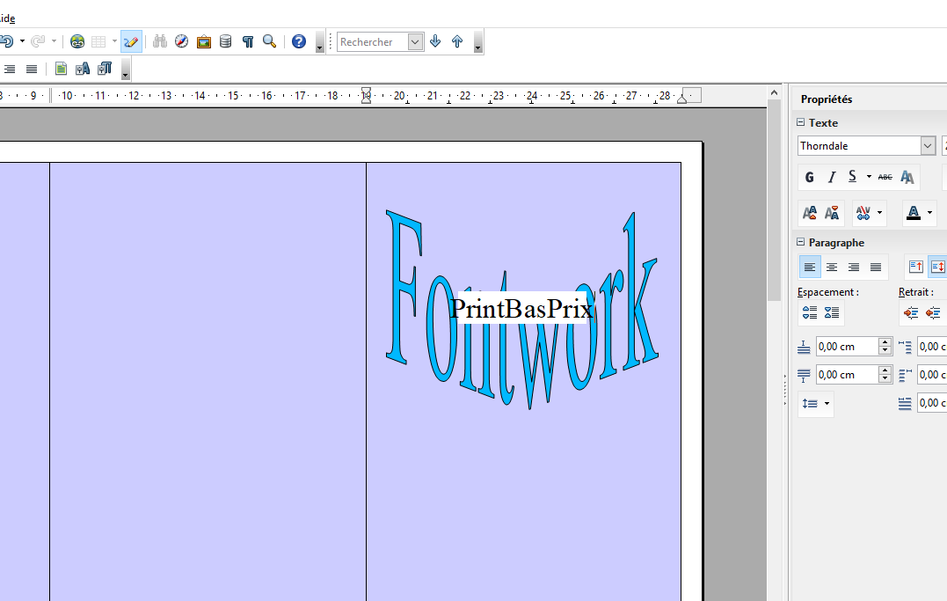Image resolution: width=947 pixels, height=601 pixels.
Task: Toggle bold (G) formatting in sidebar
Action: pyautogui.click(x=810, y=177)
